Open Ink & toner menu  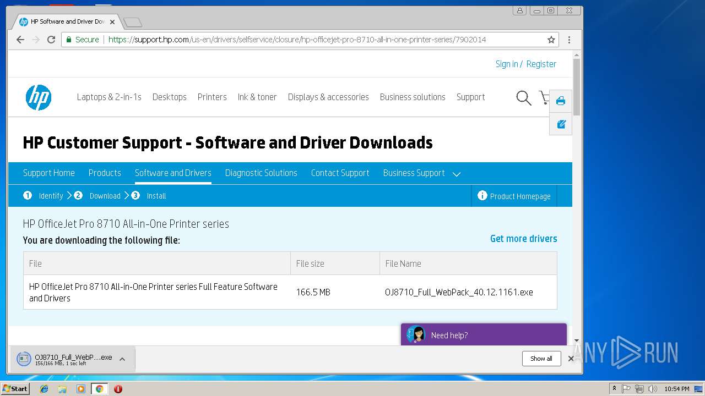click(257, 97)
